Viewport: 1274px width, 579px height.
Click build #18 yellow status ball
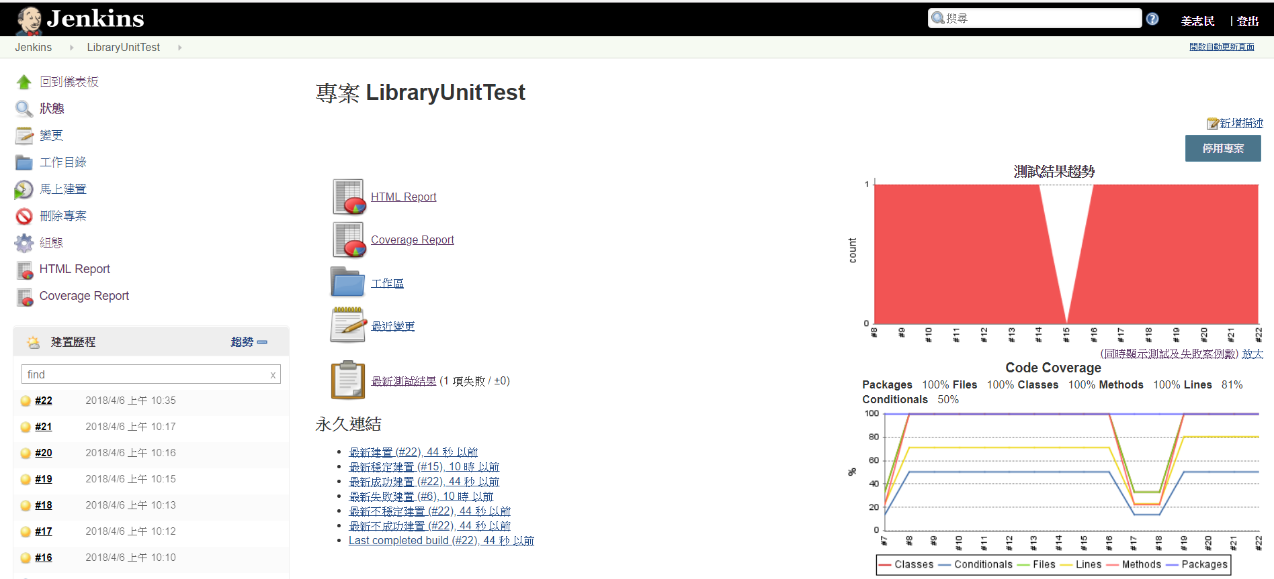click(26, 505)
